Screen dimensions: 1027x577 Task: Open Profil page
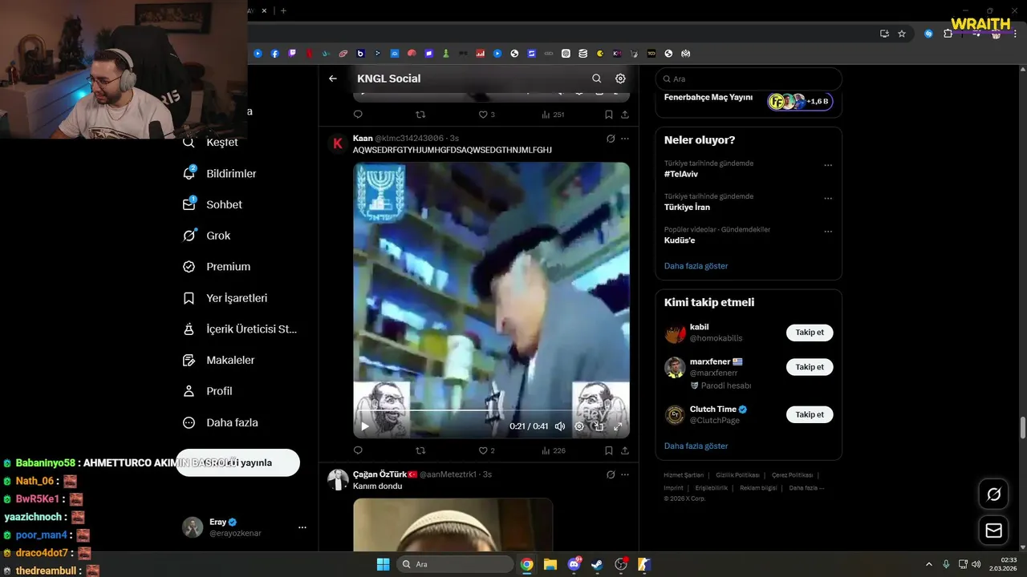(x=207, y=391)
